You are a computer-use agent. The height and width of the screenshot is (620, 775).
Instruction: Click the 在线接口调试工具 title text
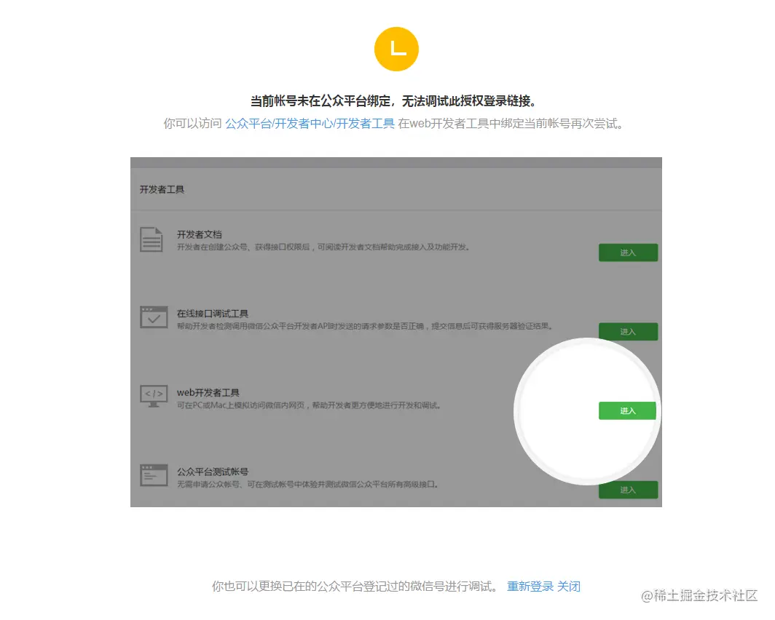213,314
